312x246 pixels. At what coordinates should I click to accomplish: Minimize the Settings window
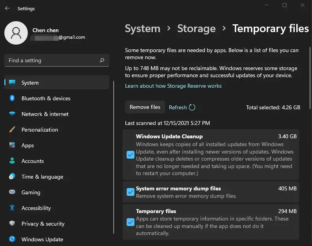tap(267, 5)
